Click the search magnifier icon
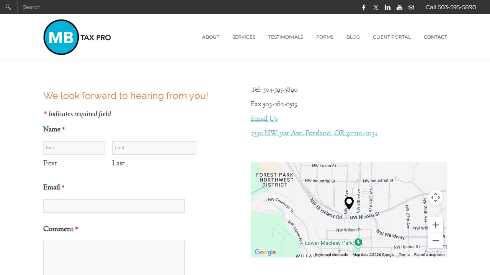This screenshot has height=275, width=490. tap(8, 7)
